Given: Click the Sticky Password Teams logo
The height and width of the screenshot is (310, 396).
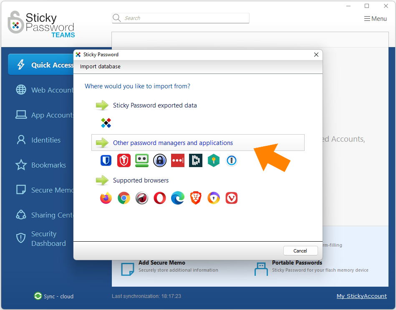Looking at the screenshot, I should click(x=41, y=24).
